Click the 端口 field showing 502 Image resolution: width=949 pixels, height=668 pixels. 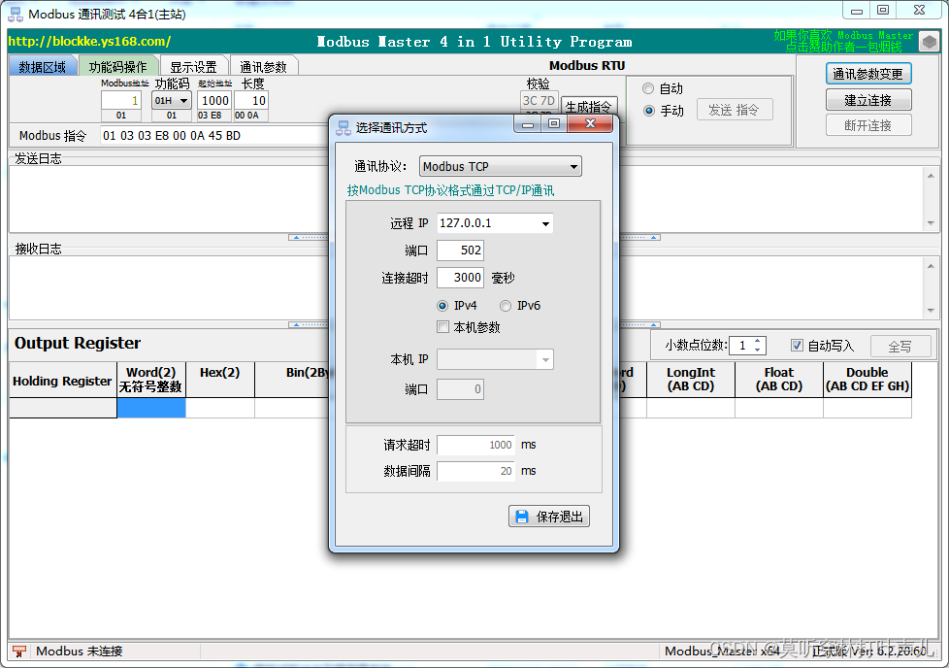tap(460, 250)
